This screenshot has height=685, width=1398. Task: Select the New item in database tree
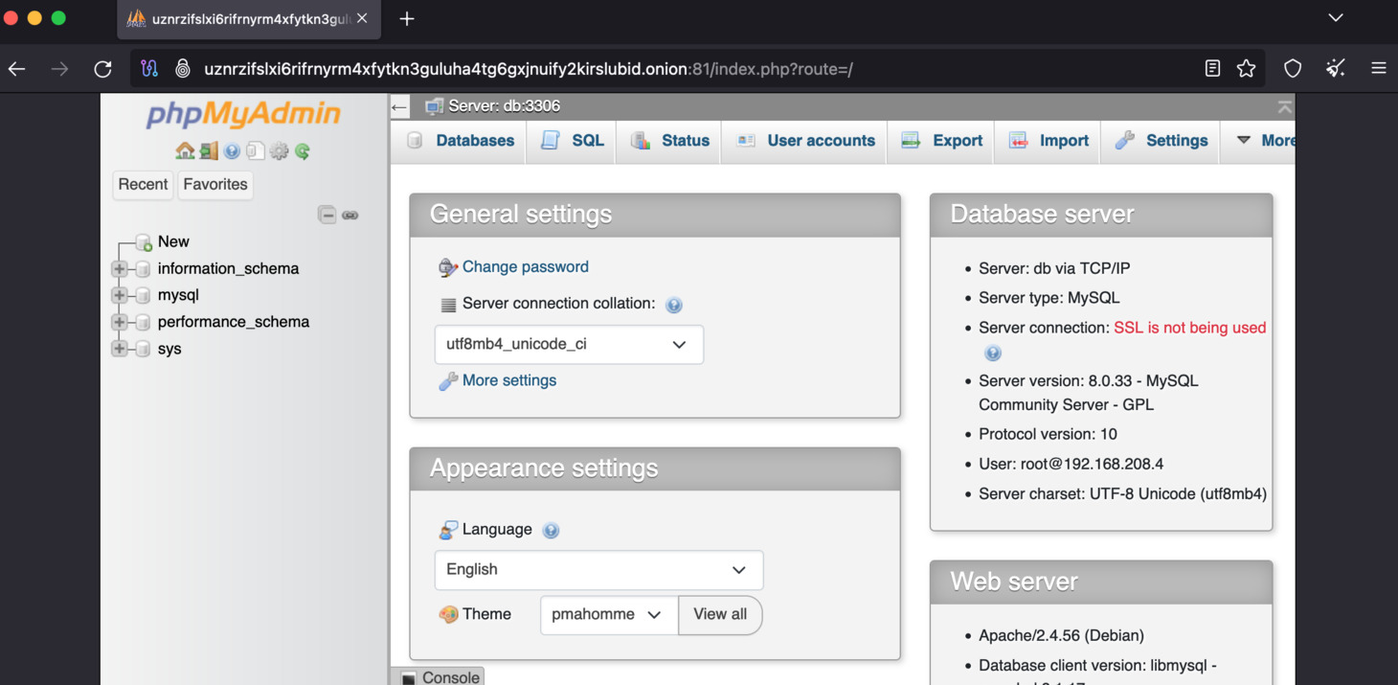pos(173,241)
